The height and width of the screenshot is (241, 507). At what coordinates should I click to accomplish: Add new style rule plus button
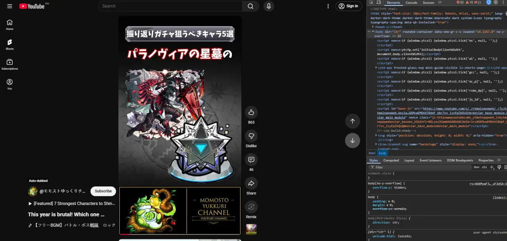(x=492, y=167)
